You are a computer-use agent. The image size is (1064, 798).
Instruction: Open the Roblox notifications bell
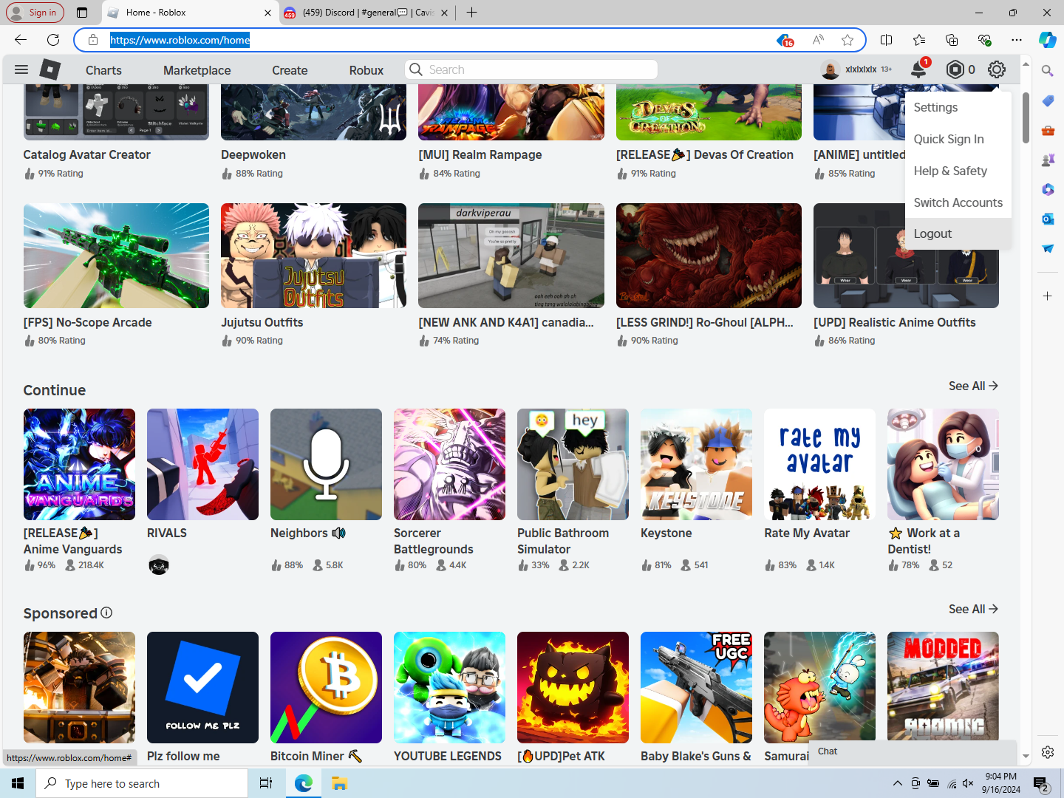(918, 69)
